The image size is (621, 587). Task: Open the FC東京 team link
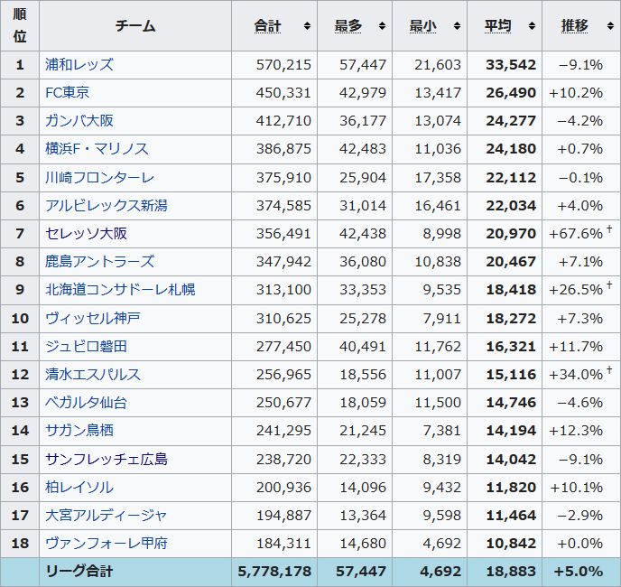(x=68, y=93)
